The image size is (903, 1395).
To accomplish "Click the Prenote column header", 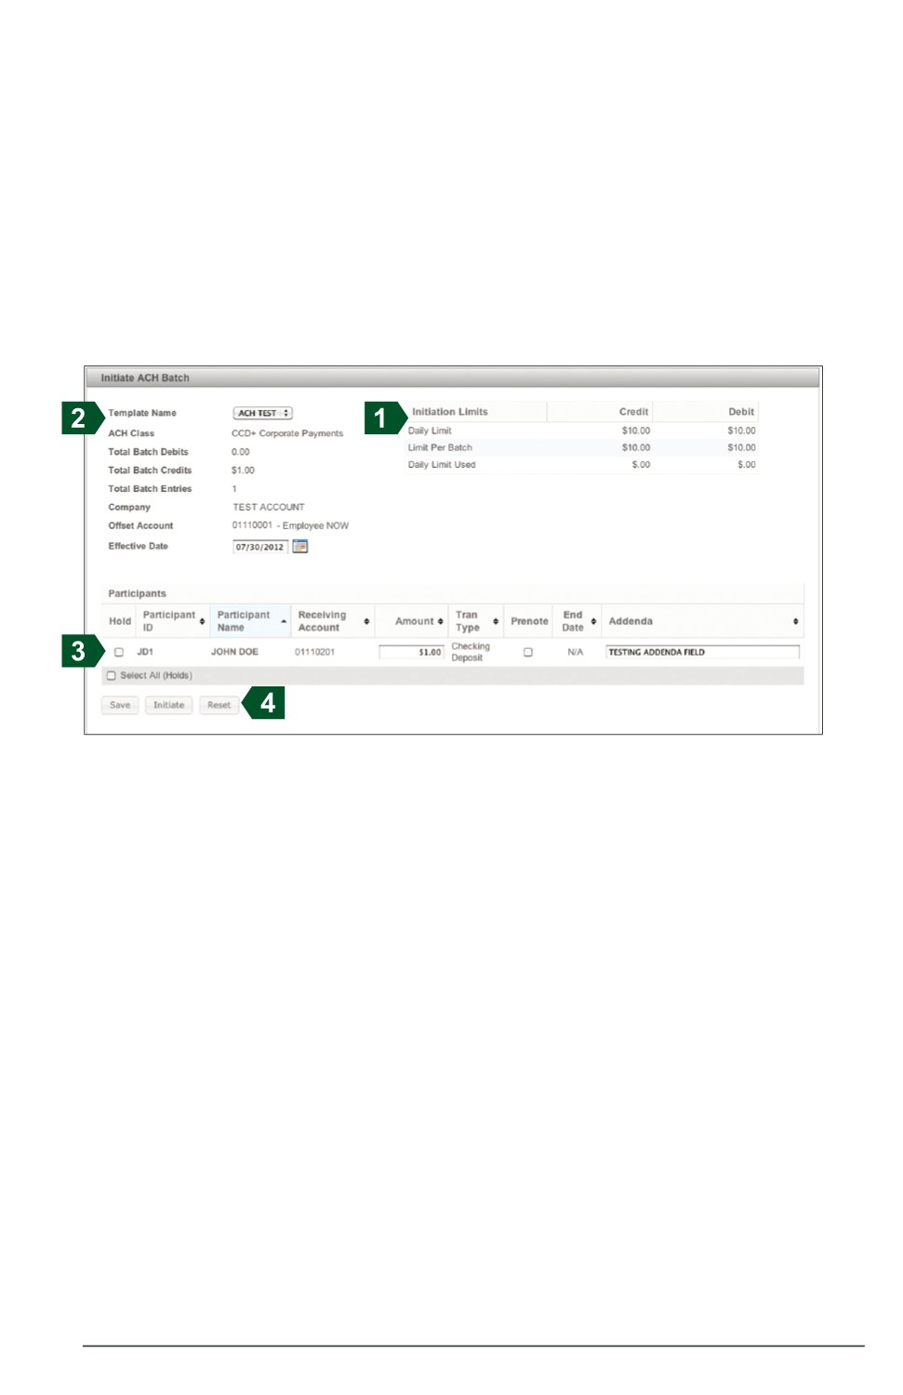I will pyautogui.click(x=529, y=621).
